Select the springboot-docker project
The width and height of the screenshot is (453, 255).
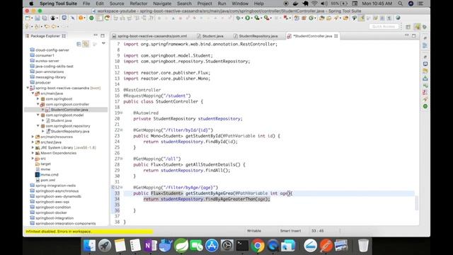51,212
